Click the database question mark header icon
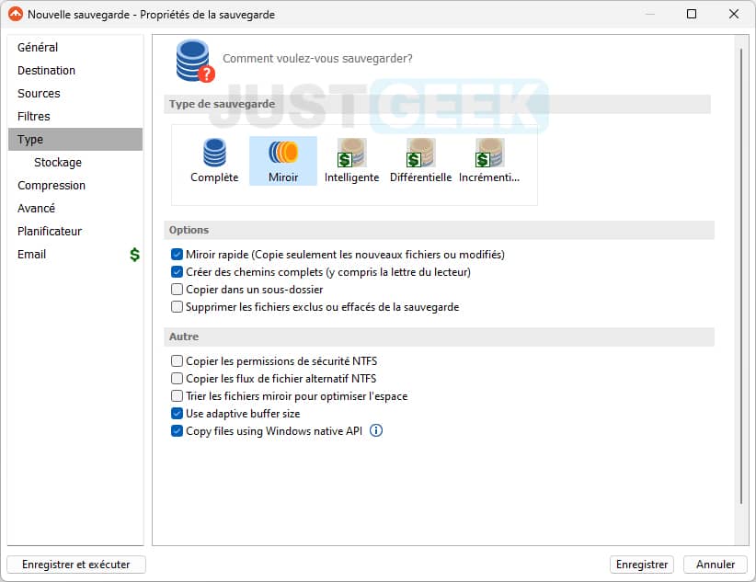Viewport: 756px width, 582px height. [x=194, y=62]
